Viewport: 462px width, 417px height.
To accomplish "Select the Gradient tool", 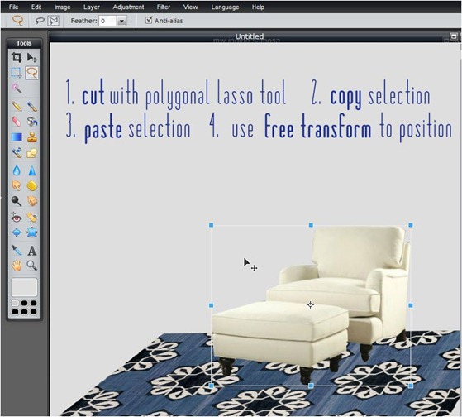I will pyautogui.click(x=17, y=137).
